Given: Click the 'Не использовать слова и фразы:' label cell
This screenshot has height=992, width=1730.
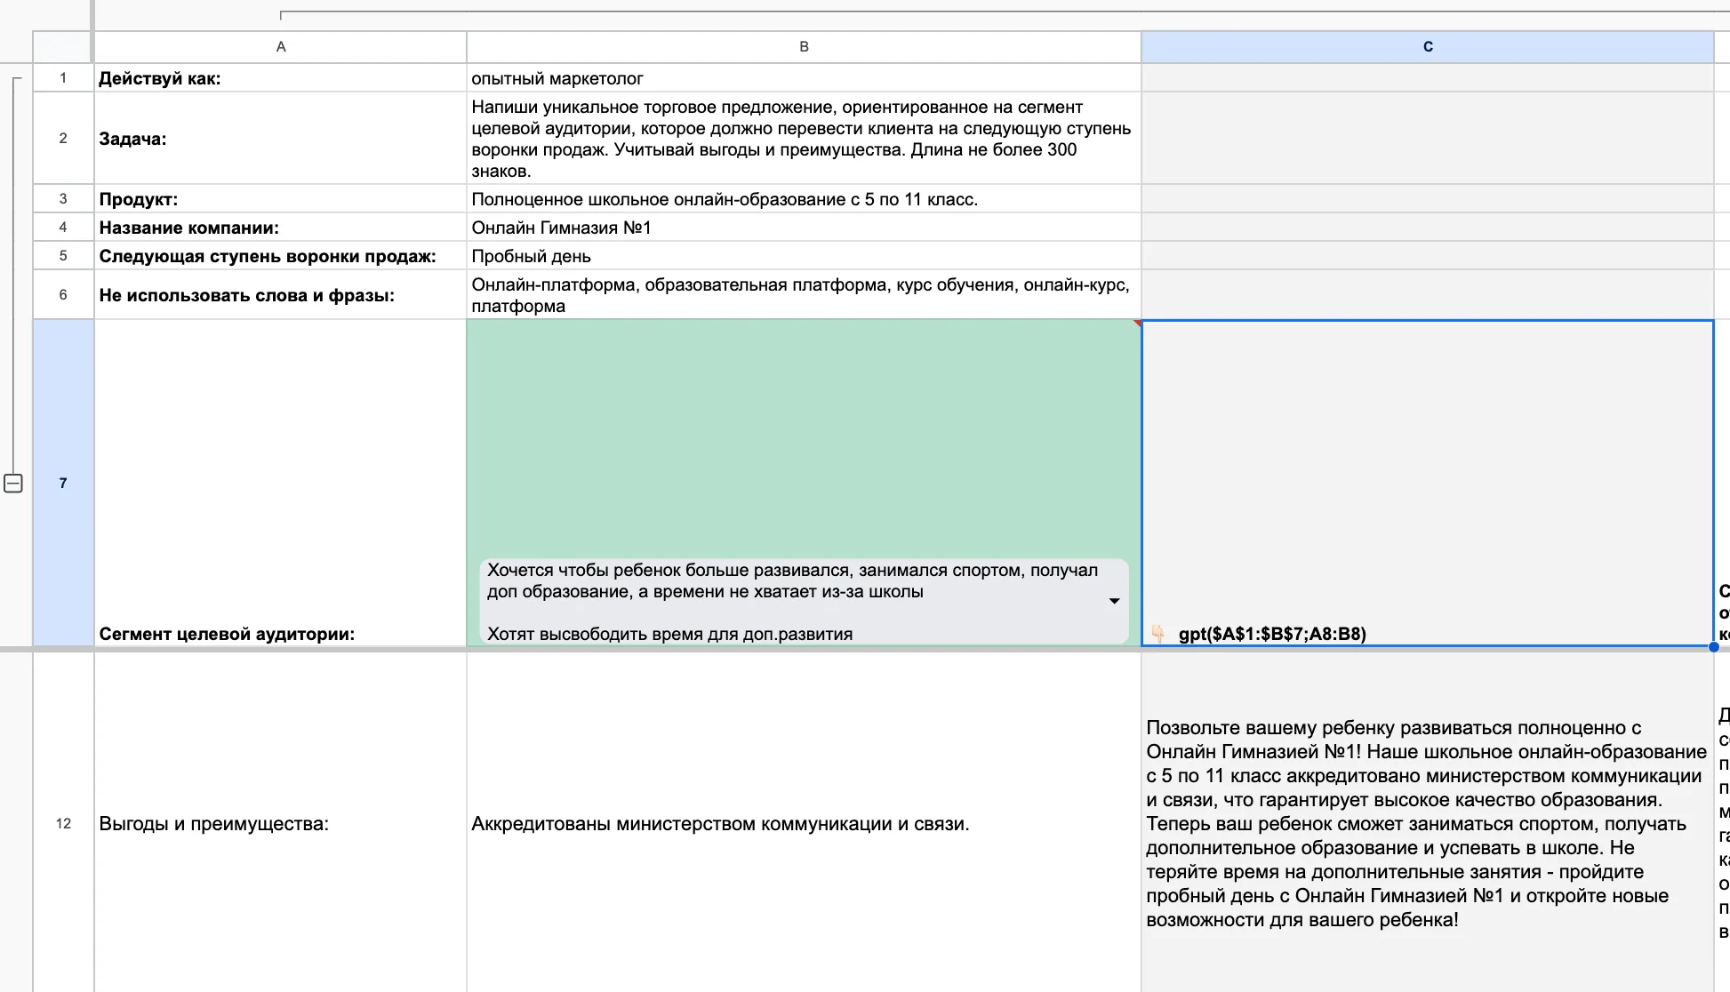Looking at the screenshot, I should [281, 295].
